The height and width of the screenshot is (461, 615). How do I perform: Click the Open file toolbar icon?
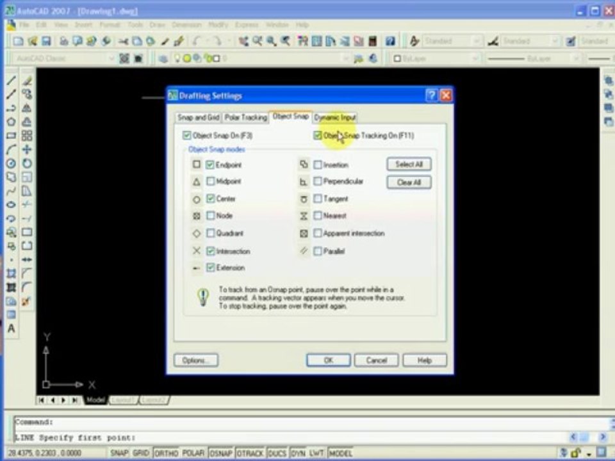click(x=32, y=41)
